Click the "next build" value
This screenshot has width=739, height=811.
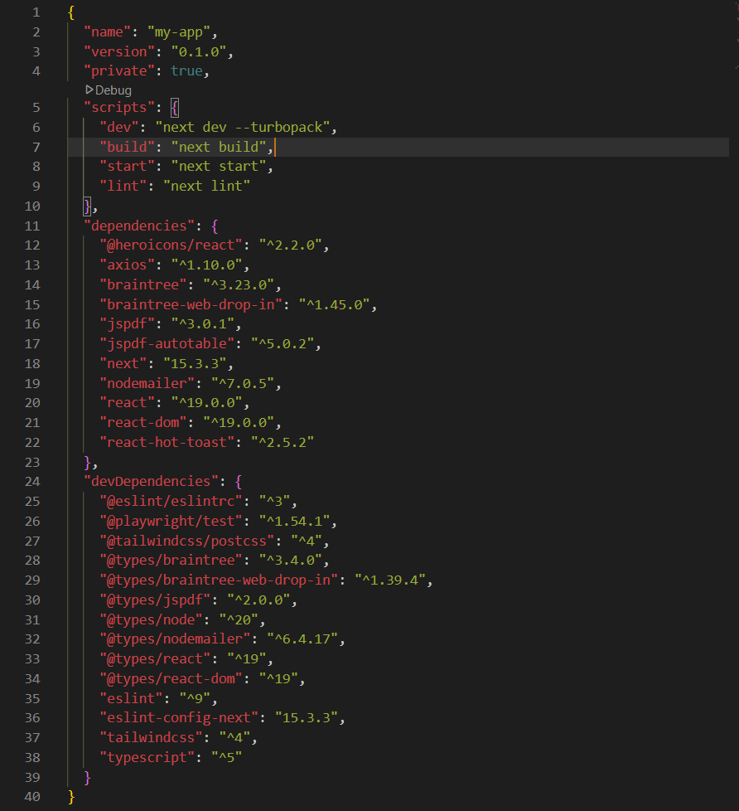(219, 147)
